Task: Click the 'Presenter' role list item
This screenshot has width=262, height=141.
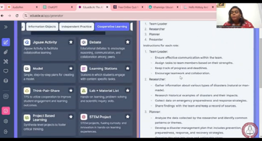Action: pos(156,40)
